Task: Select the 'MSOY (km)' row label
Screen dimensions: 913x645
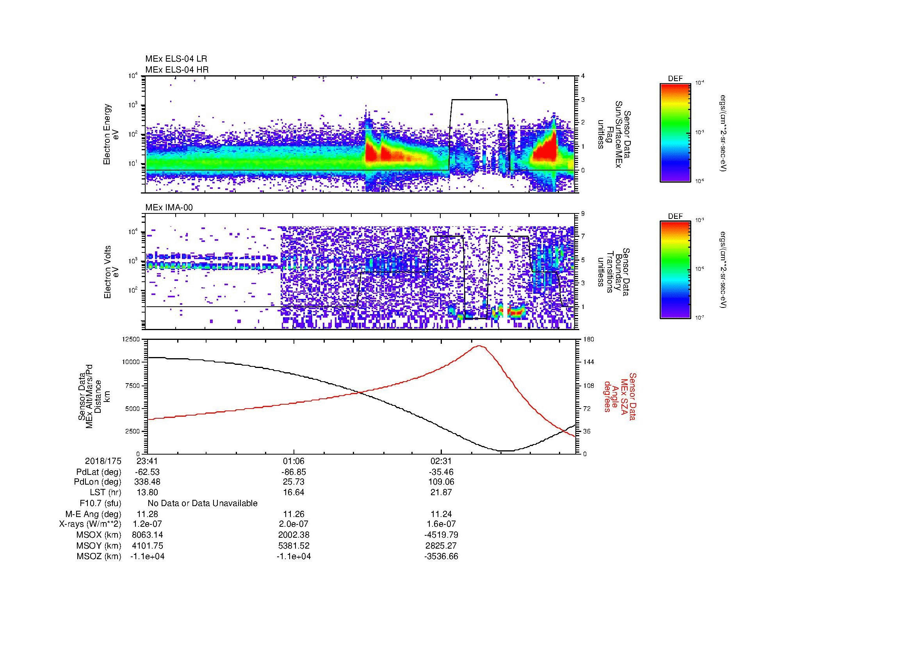Action: pyautogui.click(x=99, y=545)
